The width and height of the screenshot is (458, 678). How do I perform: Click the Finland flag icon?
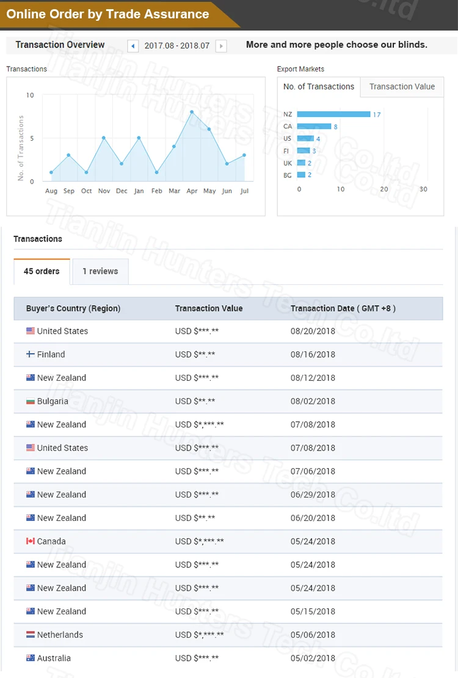coord(31,355)
